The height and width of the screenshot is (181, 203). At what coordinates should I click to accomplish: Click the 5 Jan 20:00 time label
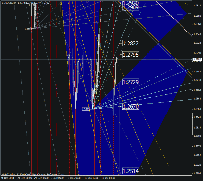click(74, 178)
